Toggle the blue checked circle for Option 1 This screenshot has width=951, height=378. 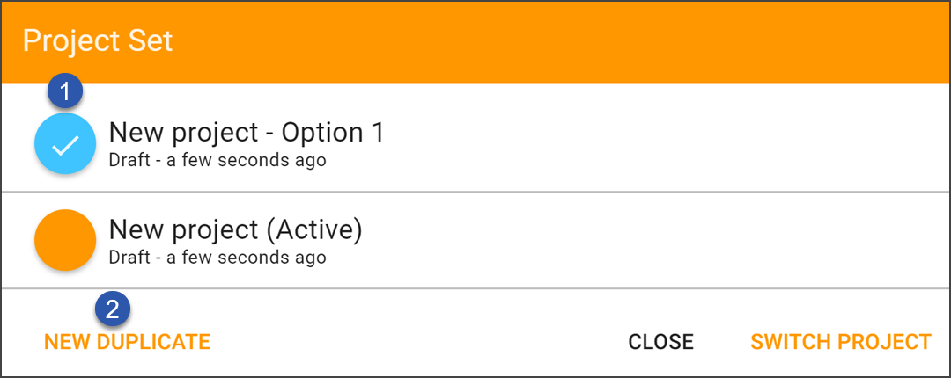tap(65, 143)
